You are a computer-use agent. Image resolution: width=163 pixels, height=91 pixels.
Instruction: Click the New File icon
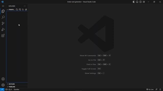click(17, 10)
